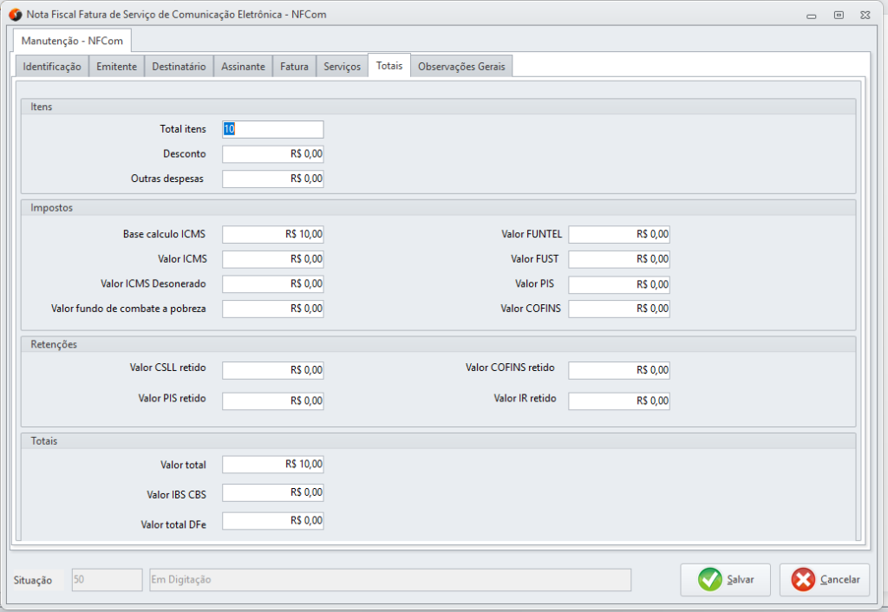Open the Identificação tab

pyautogui.click(x=52, y=67)
